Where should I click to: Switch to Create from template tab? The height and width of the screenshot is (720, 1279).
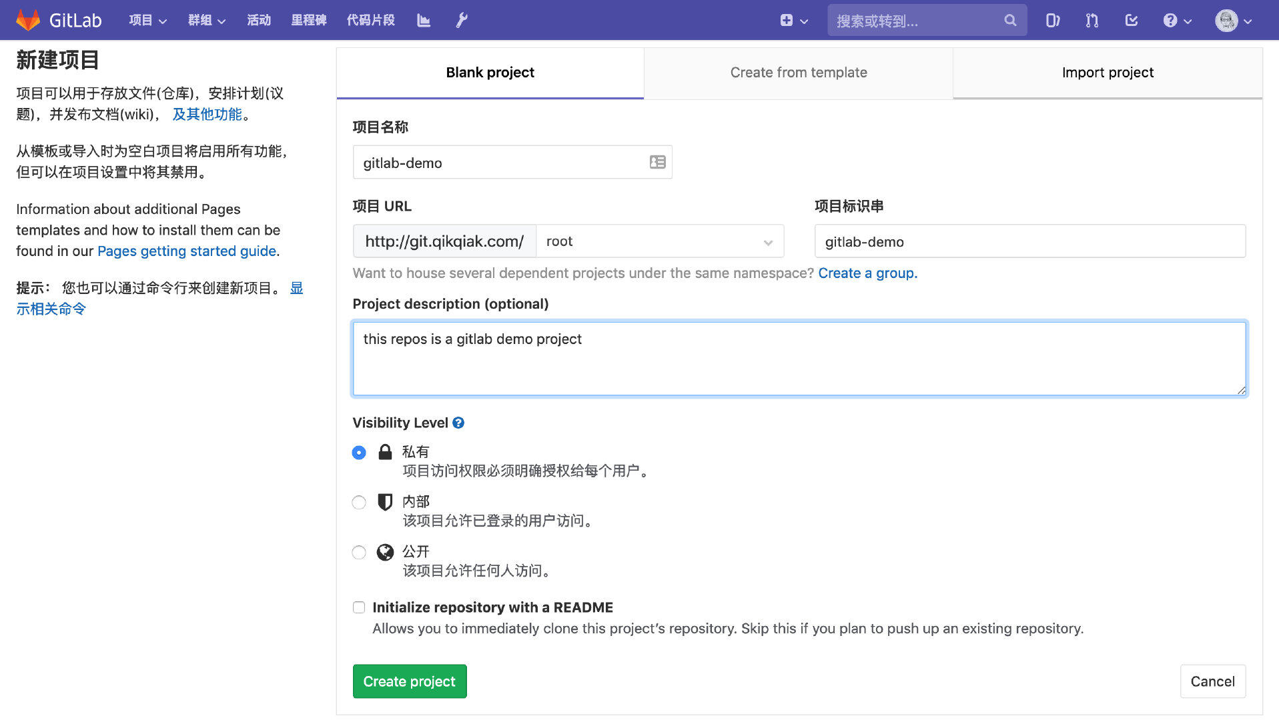pos(799,73)
